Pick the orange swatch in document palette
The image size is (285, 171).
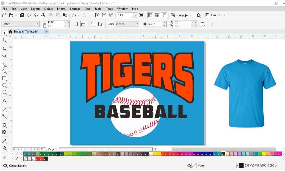click(x=42, y=159)
